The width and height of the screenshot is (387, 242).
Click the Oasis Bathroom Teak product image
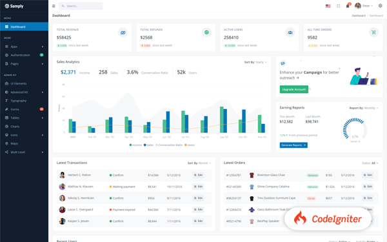[252, 210]
